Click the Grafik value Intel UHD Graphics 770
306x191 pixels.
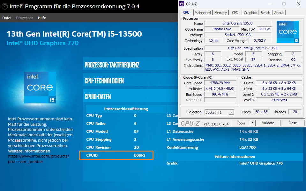261,163
